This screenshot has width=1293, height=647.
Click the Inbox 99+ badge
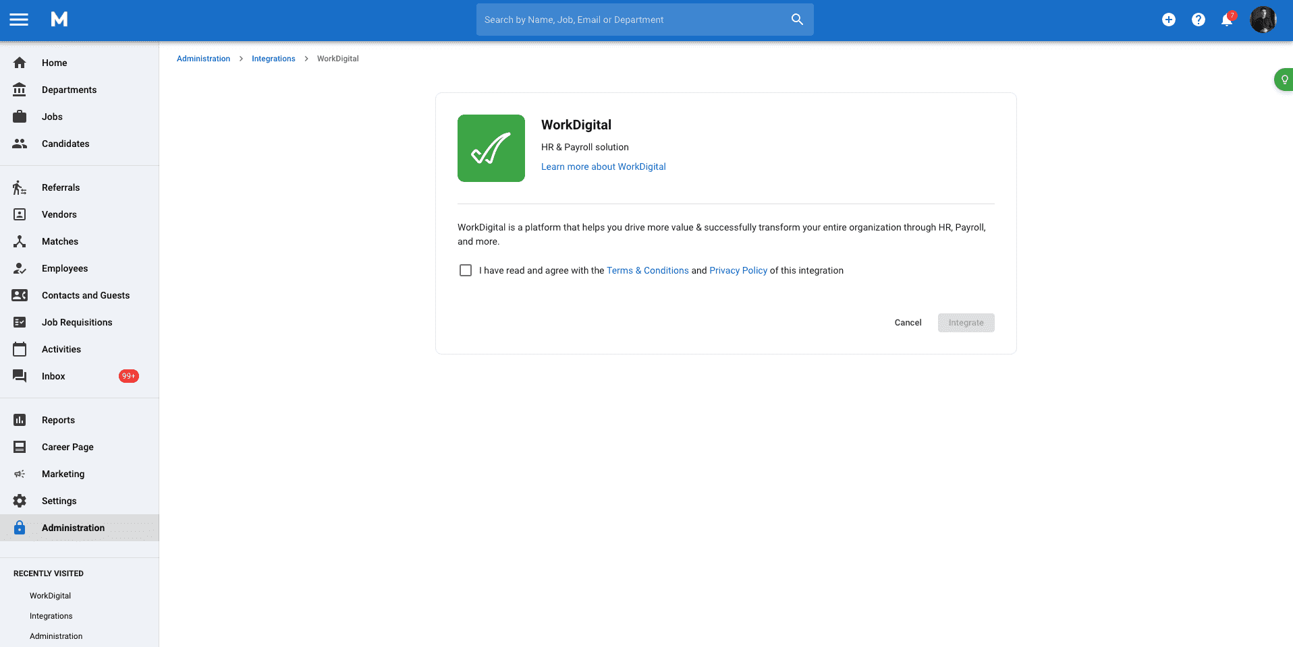pyautogui.click(x=129, y=376)
